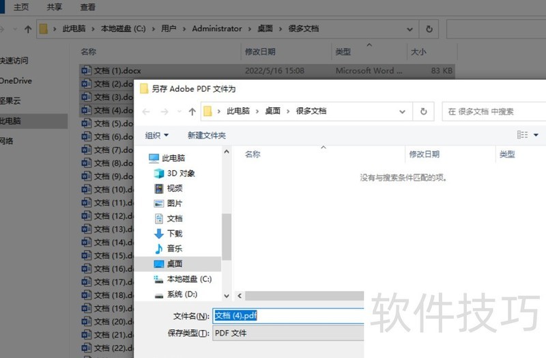Click Word icon of 文档 (8)
546x358 pixels.
(86, 163)
